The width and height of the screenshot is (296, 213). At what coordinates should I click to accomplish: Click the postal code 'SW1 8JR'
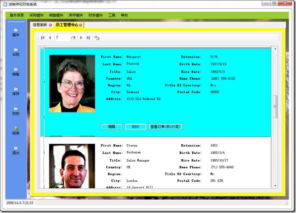click(217, 180)
